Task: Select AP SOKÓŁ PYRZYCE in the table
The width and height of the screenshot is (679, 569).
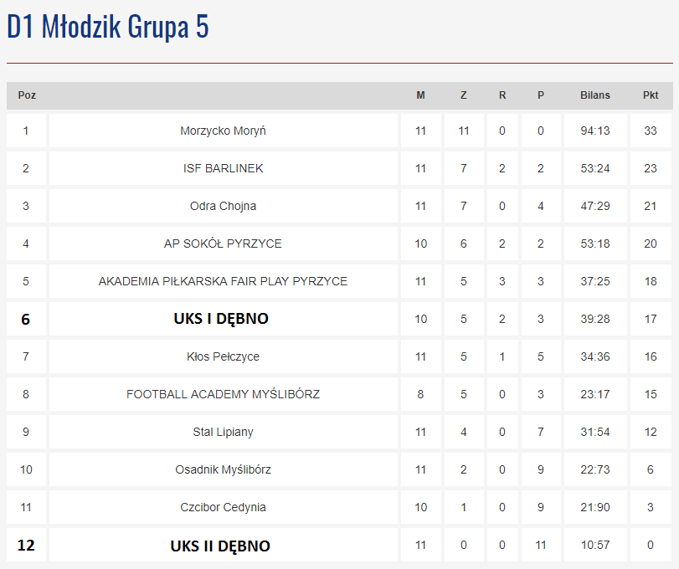Action: pyautogui.click(x=223, y=243)
